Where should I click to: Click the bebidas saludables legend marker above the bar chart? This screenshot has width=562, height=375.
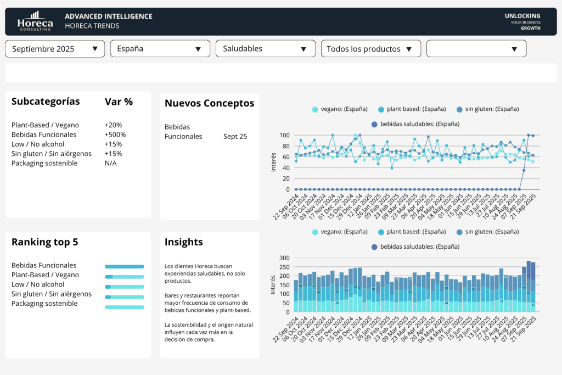point(375,247)
